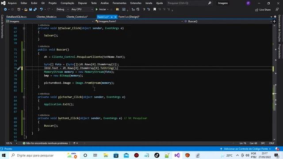The width and height of the screenshot is (283, 159).
Task: Collapse the picFechar_Click method outline
Action: coord(24,97)
